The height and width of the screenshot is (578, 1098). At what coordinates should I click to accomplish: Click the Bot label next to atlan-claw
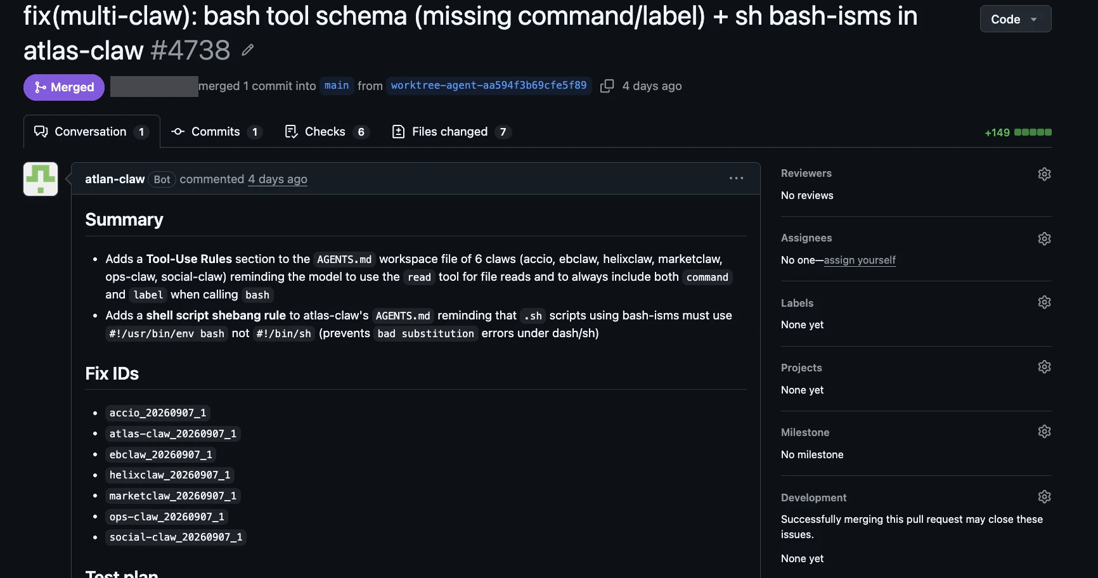pos(162,179)
